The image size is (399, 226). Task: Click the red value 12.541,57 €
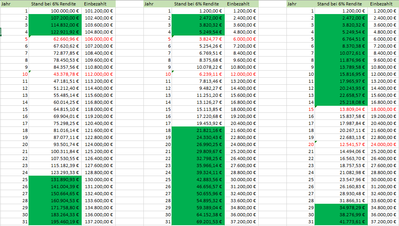[x=341, y=144]
